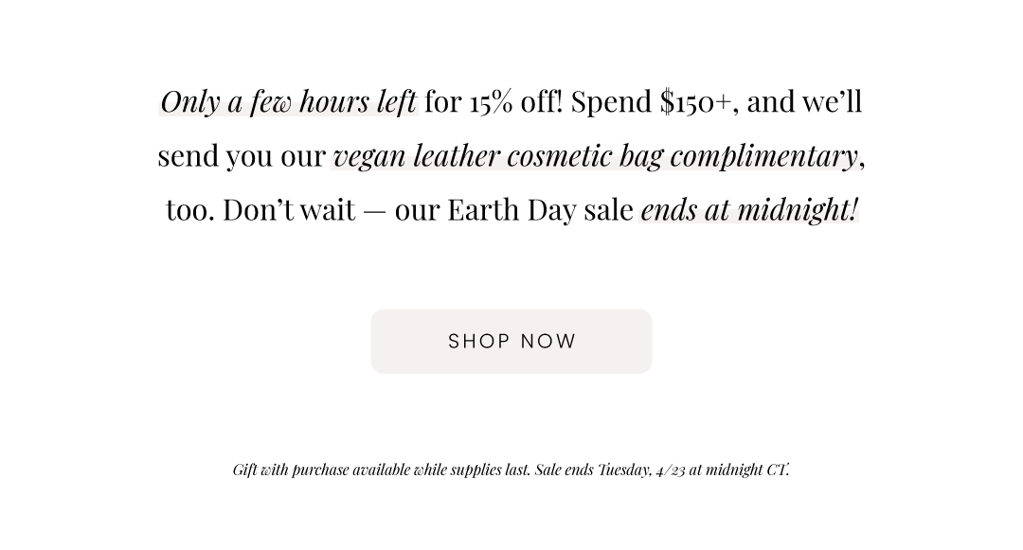This screenshot has height=550, width=1023.
Task: Click the "15%" discount figure
Action: point(491,101)
